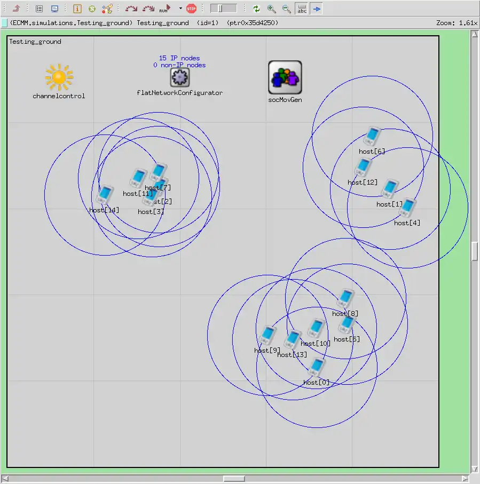Screen dimensions: 480x484
Task: Select the host[7] device node
Action: click(x=159, y=172)
